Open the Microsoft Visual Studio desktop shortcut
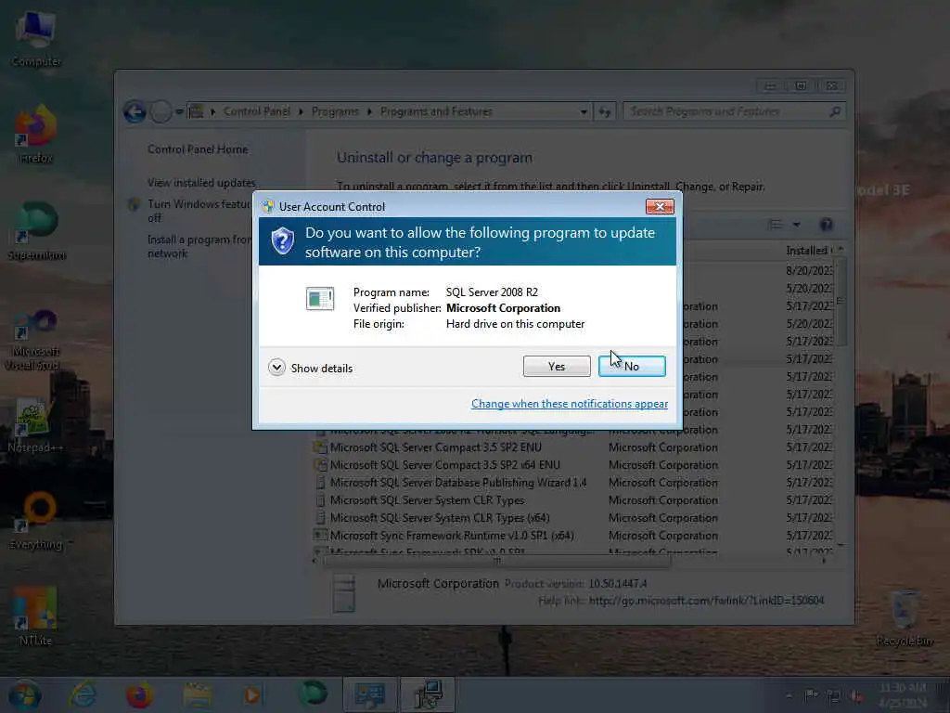 pos(34,342)
